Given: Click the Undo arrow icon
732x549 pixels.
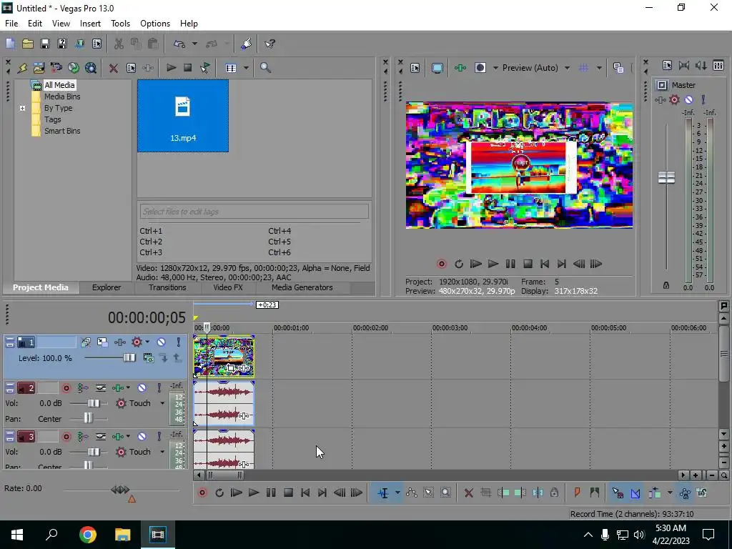Looking at the screenshot, I should (179, 44).
